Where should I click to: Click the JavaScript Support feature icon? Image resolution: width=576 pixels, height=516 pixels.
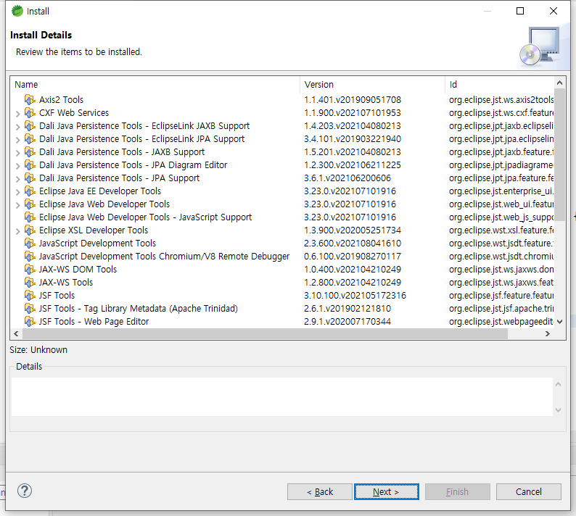[30, 217]
